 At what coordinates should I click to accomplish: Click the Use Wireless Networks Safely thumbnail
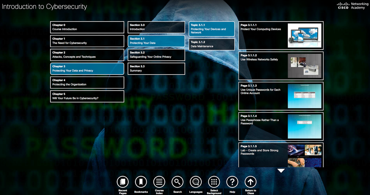pos(304,66)
